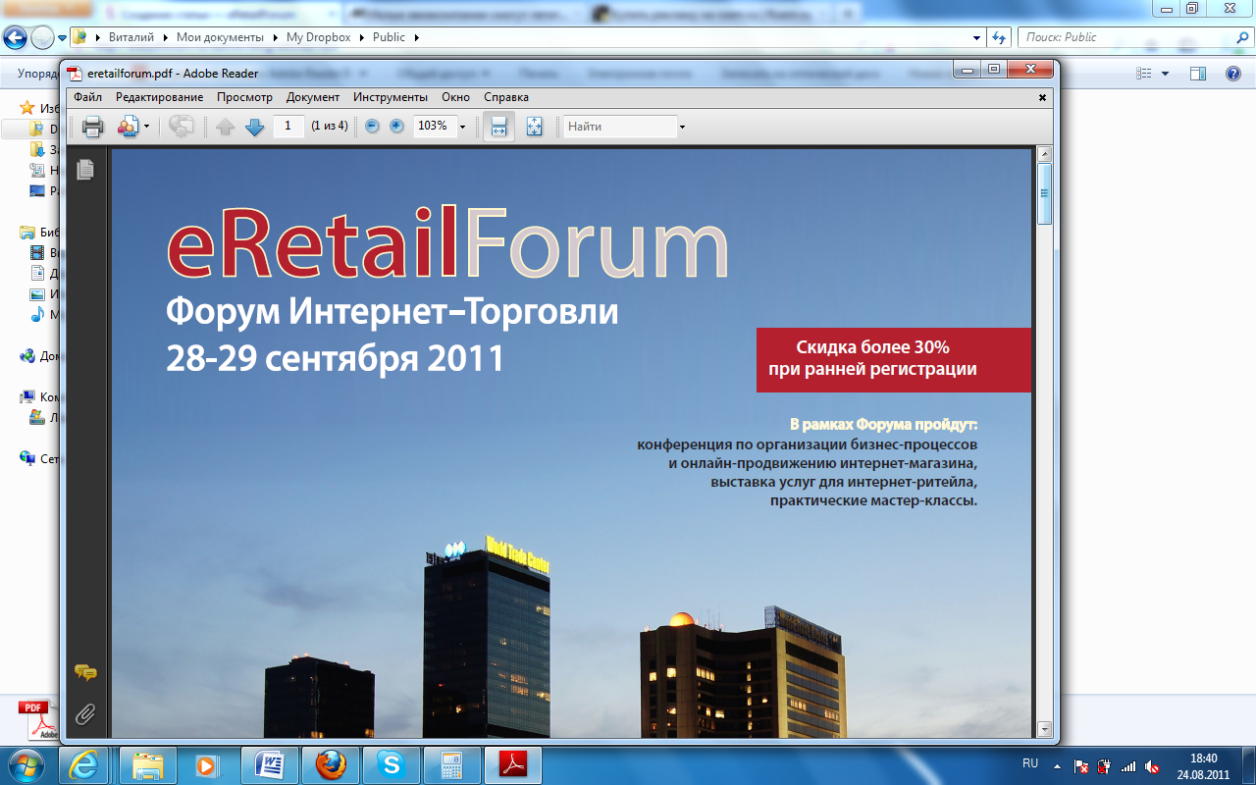Expand the share tool dropdown arrow
1256x785 pixels.
click(147, 127)
